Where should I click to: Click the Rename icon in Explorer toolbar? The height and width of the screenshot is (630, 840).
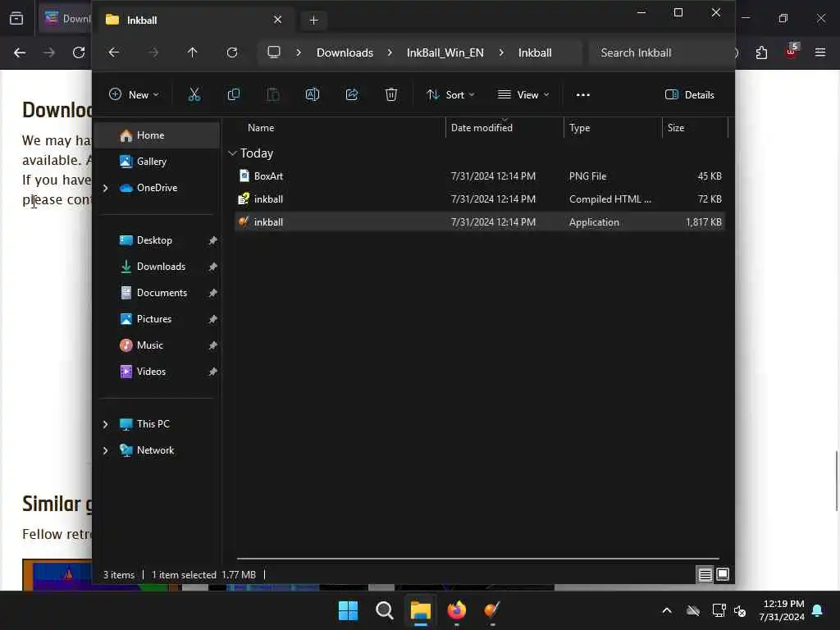tap(313, 95)
